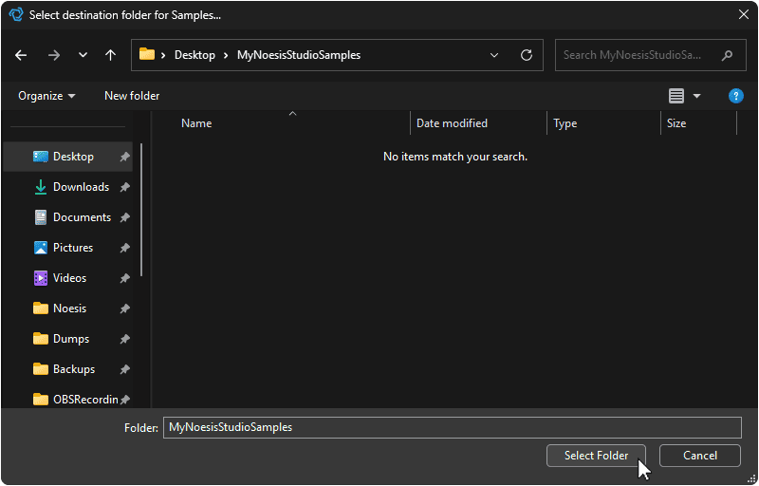Click the folder icon in address bar
Screen dimensions: 759x486
[x=147, y=54]
